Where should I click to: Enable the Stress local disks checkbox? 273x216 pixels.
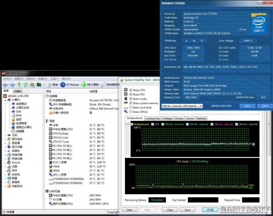click(130, 108)
